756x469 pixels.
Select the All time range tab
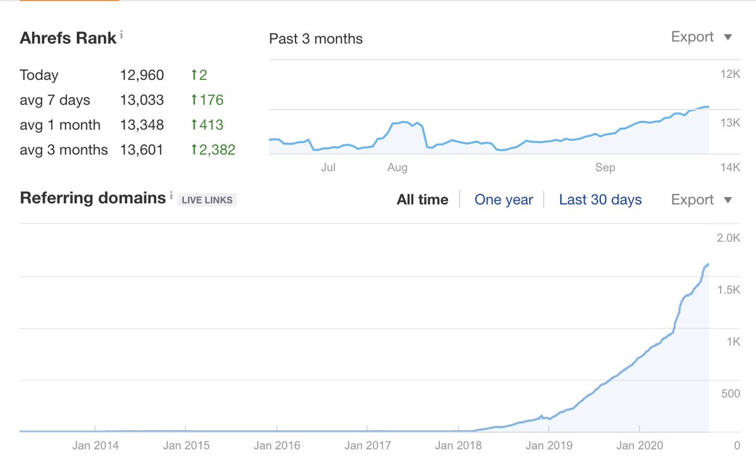[422, 200]
